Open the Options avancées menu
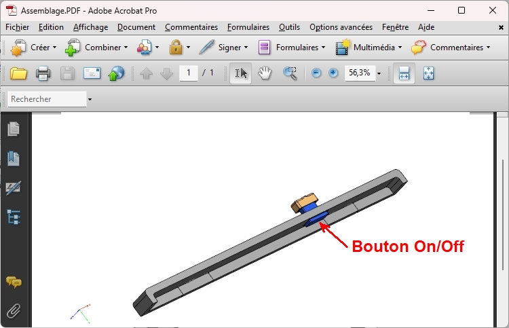Viewport: 509px width, 328px height. pos(341,27)
